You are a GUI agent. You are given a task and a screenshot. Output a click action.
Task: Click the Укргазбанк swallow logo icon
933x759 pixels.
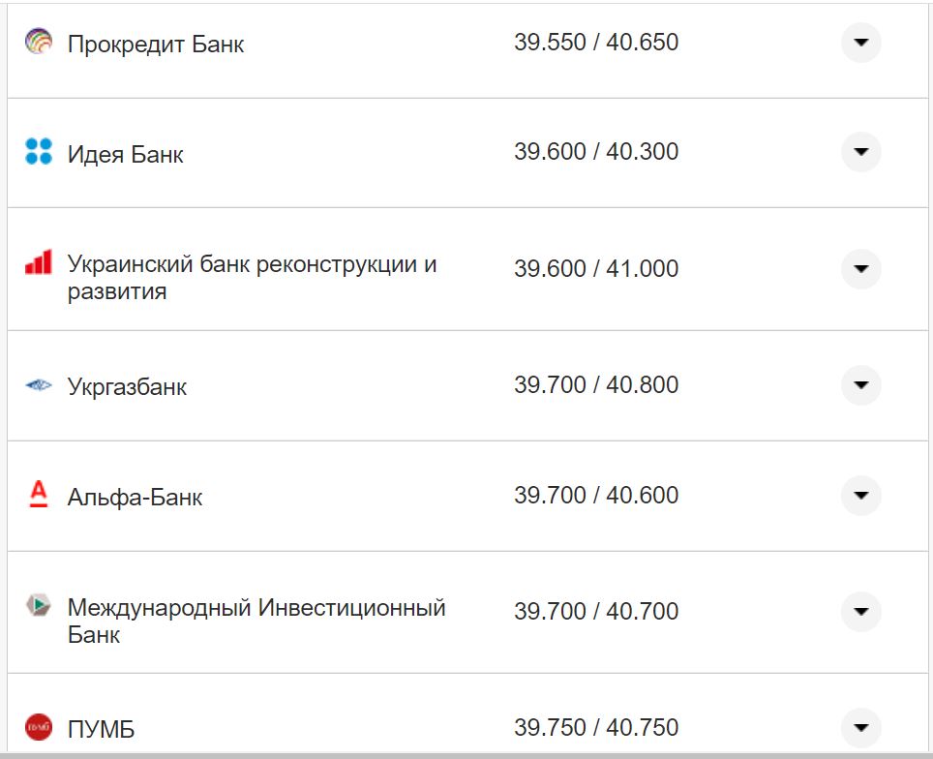(38, 383)
